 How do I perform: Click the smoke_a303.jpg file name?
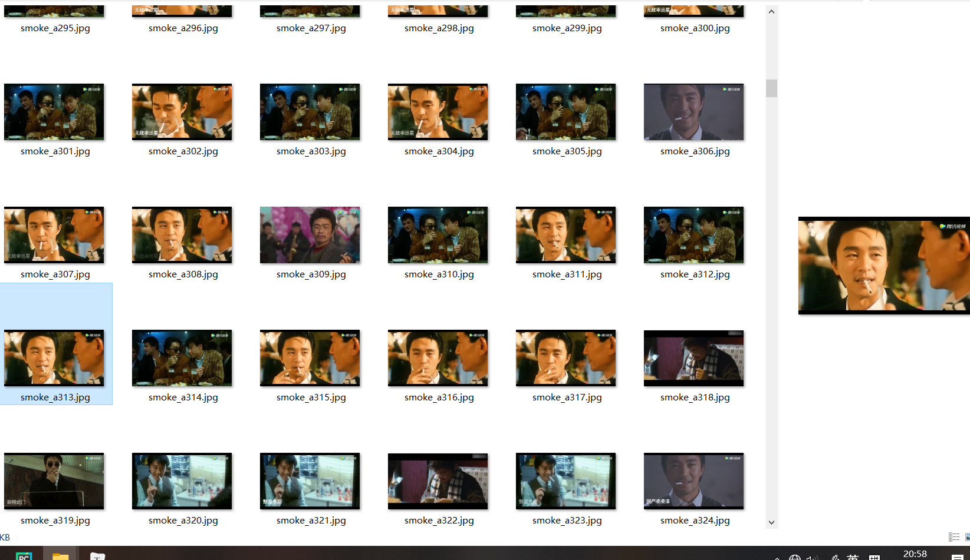click(311, 151)
